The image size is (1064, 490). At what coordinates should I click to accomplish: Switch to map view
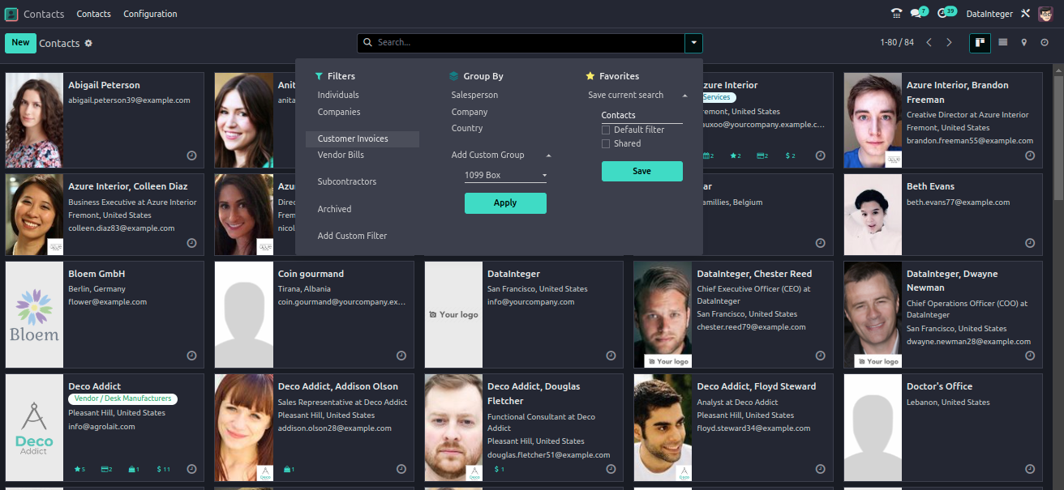(x=1023, y=43)
